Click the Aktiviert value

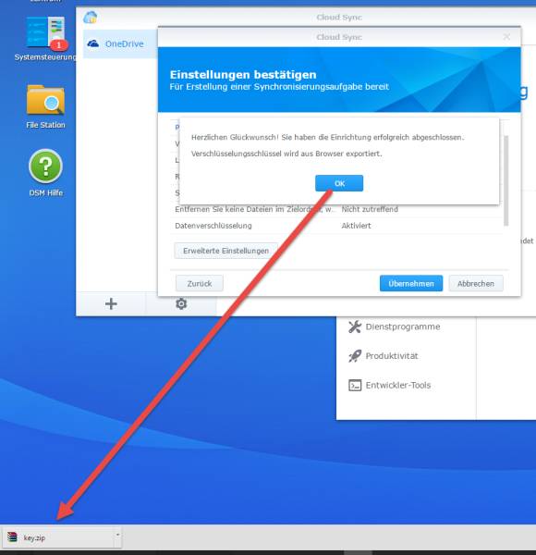pos(356,226)
